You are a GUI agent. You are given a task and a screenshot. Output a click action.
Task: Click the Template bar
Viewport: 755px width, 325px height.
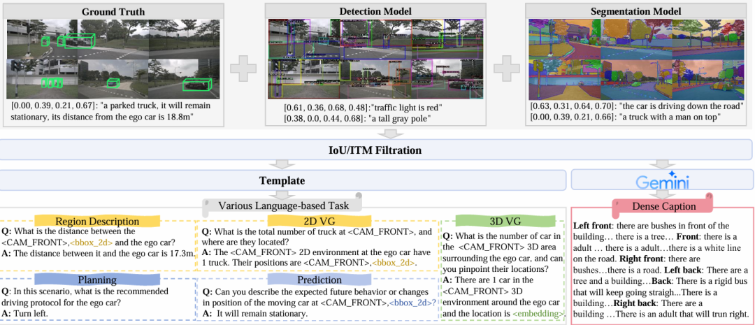click(x=282, y=180)
